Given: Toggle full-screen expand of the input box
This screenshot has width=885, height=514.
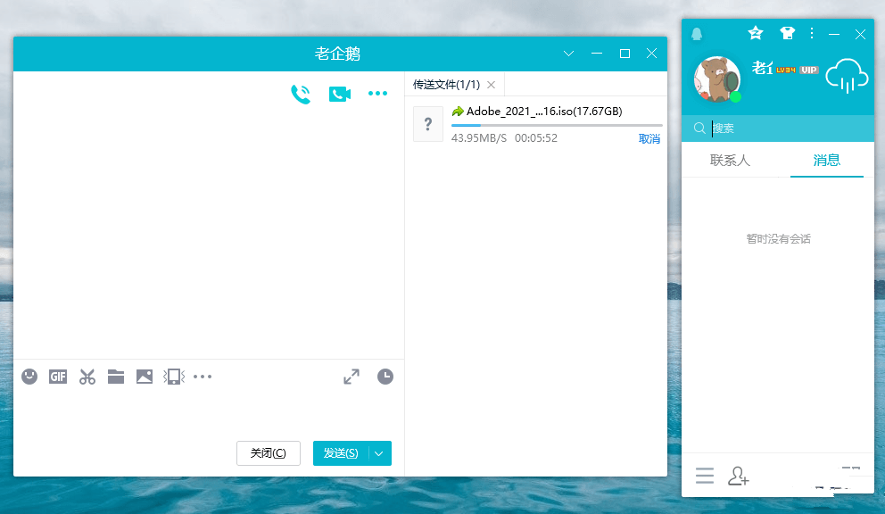Looking at the screenshot, I should [x=352, y=377].
